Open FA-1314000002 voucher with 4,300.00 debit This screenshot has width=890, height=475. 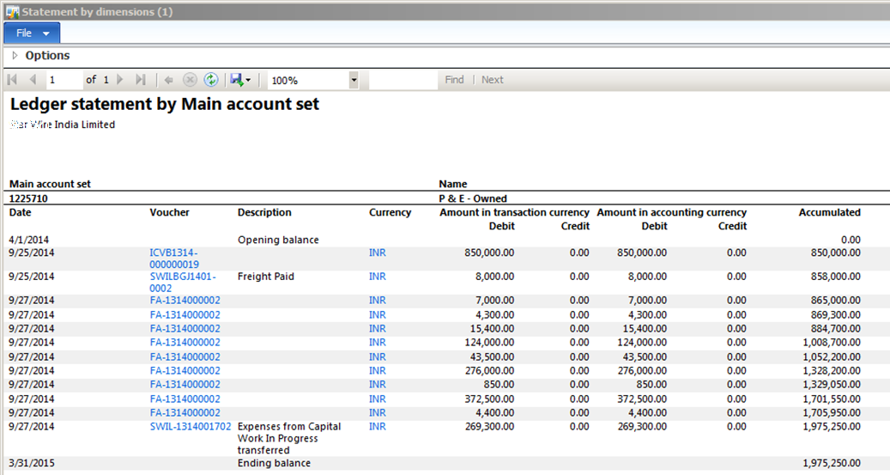pos(185,314)
